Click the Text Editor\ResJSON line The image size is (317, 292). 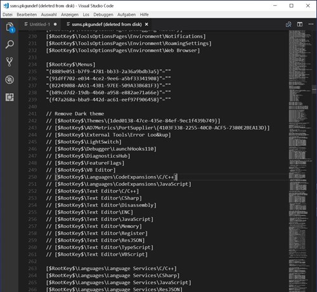tap(96, 240)
